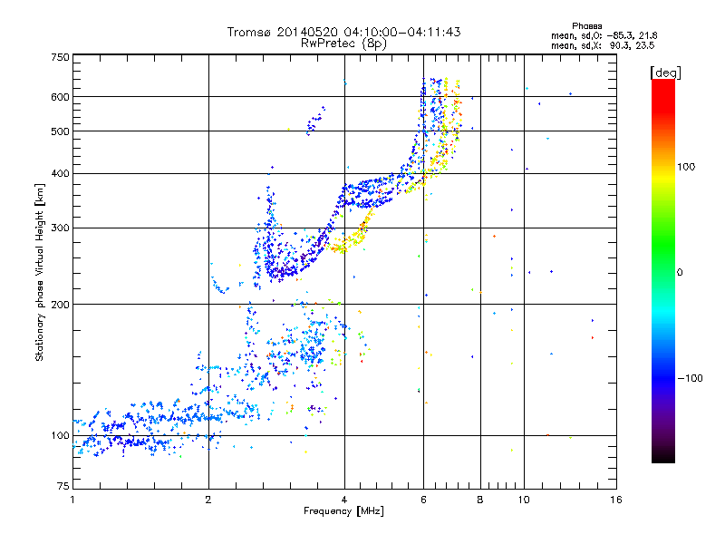
Task: Click the x-axis tick label '2'
Action: click(208, 500)
